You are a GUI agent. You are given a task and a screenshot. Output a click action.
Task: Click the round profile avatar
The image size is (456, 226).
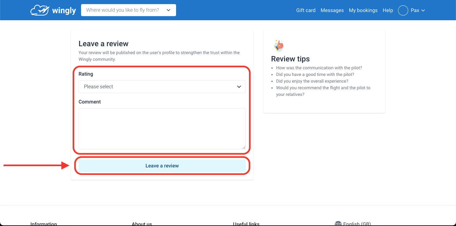[x=403, y=10]
